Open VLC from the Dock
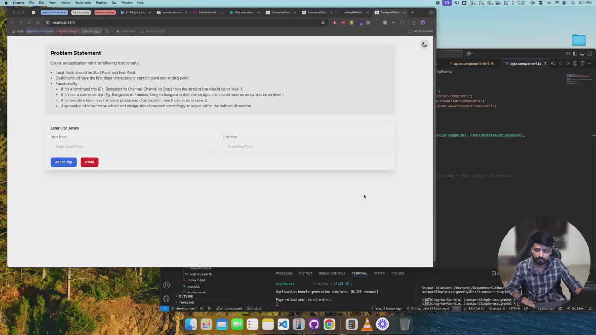 pyautogui.click(x=367, y=324)
